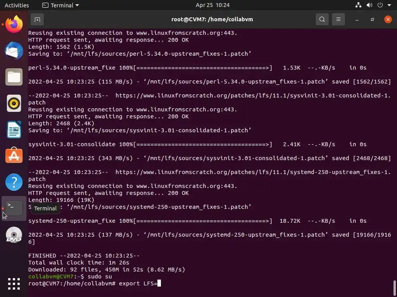Click 'Total wall clock time: 1m 26s'

coord(79,263)
